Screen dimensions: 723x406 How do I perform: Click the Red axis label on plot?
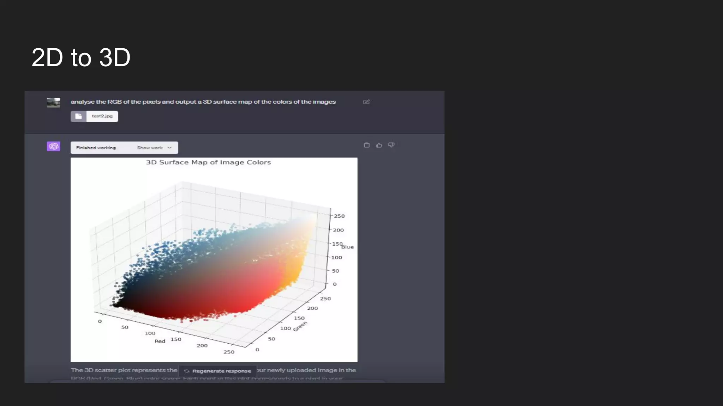pos(160,341)
